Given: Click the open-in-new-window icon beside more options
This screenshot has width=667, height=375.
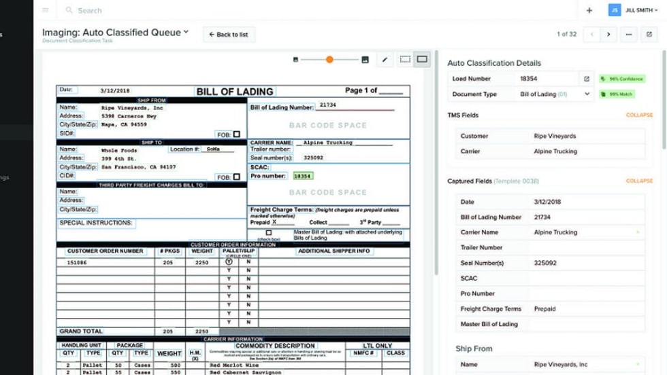Looking at the screenshot, I should [649, 34].
